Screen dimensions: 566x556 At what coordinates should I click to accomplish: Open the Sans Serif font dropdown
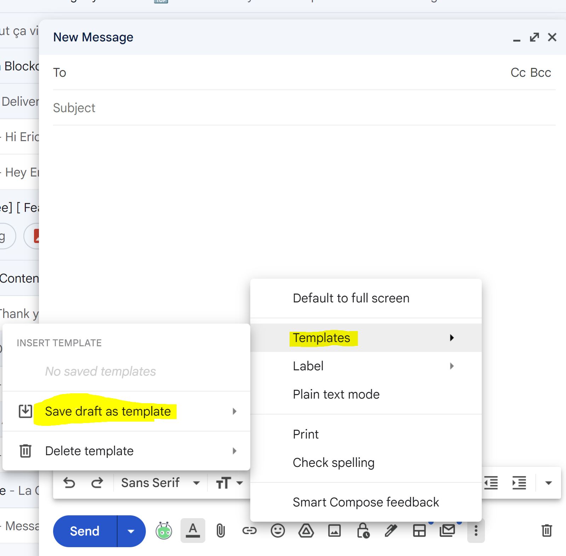(160, 483)
